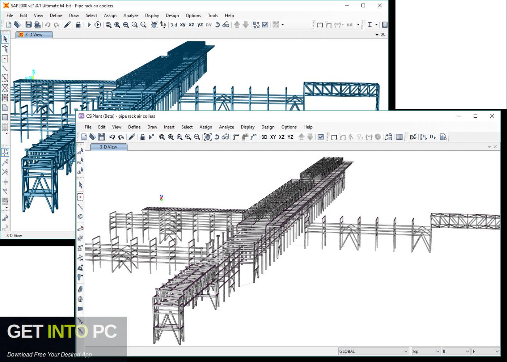Image resolution: width=507 pixels, height=362 pixels.
Task: Open I-section dropdown arrow in SAP2000 toolbar
Action: [x=376, y=25]
